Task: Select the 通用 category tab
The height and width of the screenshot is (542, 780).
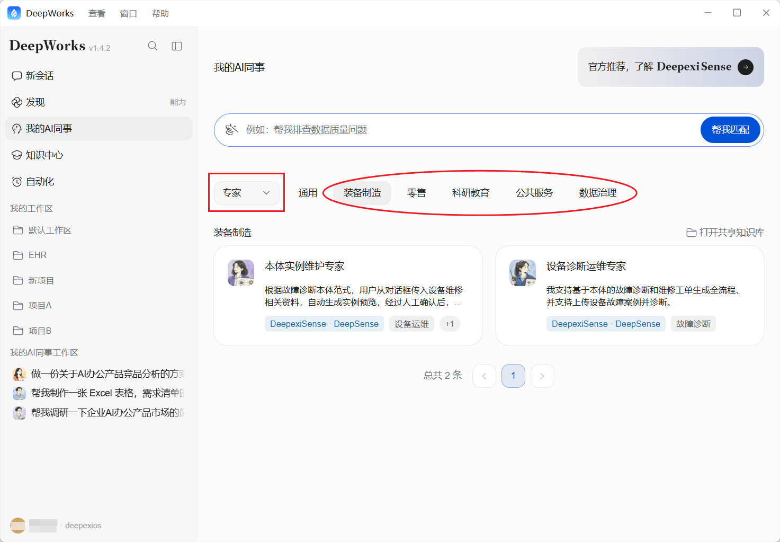Action: pos(308,193)
